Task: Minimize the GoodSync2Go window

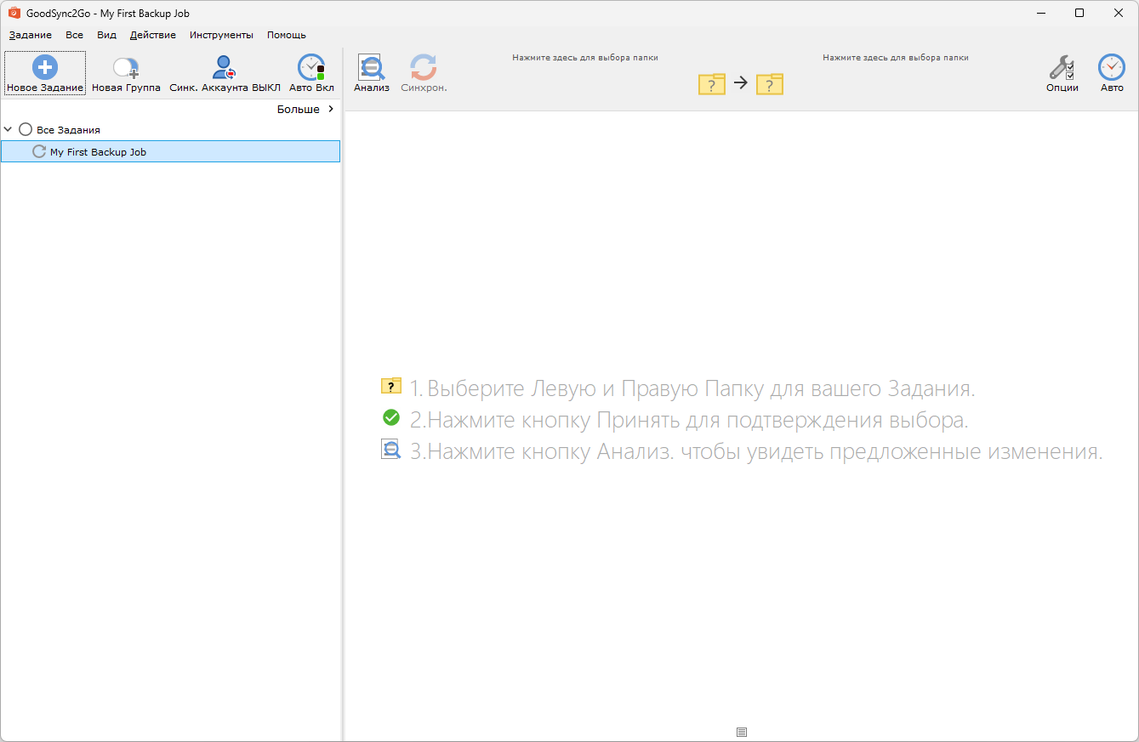Action: 1040,13
